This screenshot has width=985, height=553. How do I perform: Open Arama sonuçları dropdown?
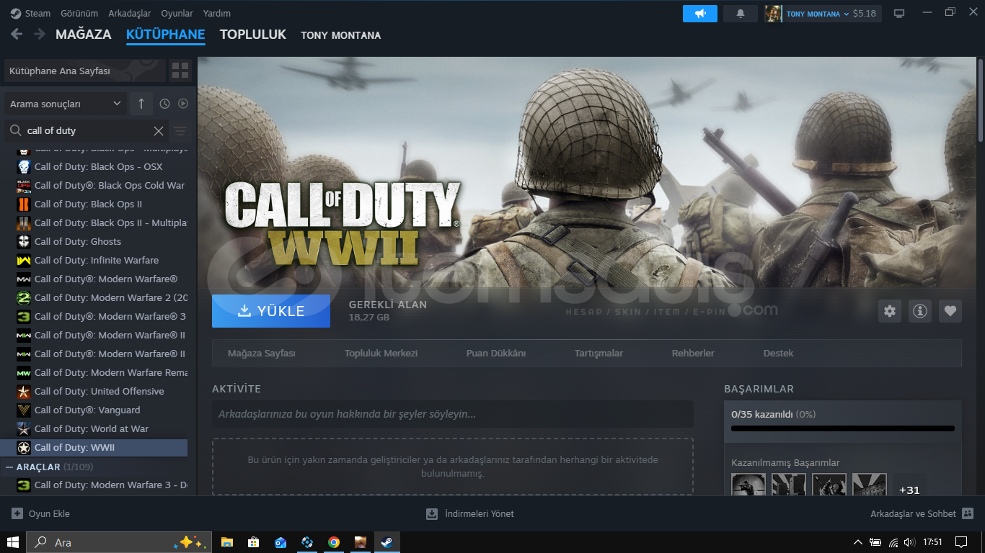tap(66, 104)
